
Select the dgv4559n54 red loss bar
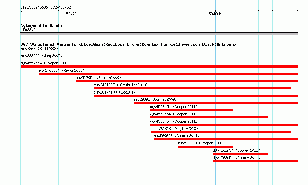[x=209, y=117]
